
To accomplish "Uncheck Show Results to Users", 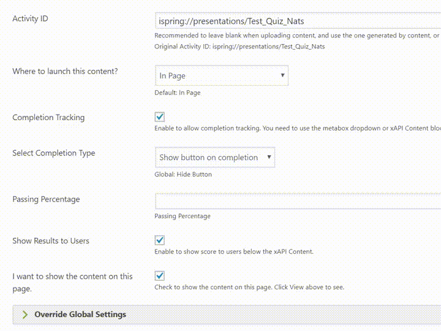I will [159, 240].
